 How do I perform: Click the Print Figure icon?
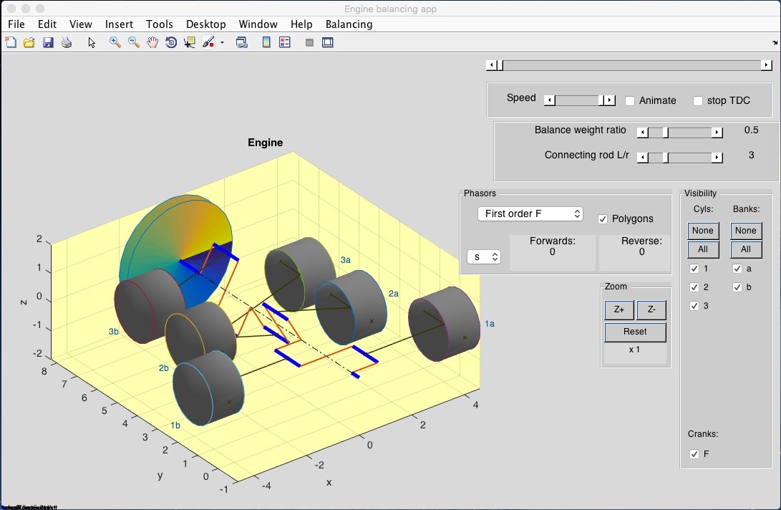(67, 43)
